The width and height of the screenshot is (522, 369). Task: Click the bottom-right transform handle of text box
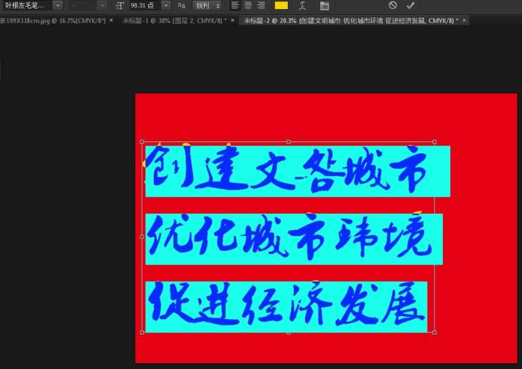click(435, 332)
